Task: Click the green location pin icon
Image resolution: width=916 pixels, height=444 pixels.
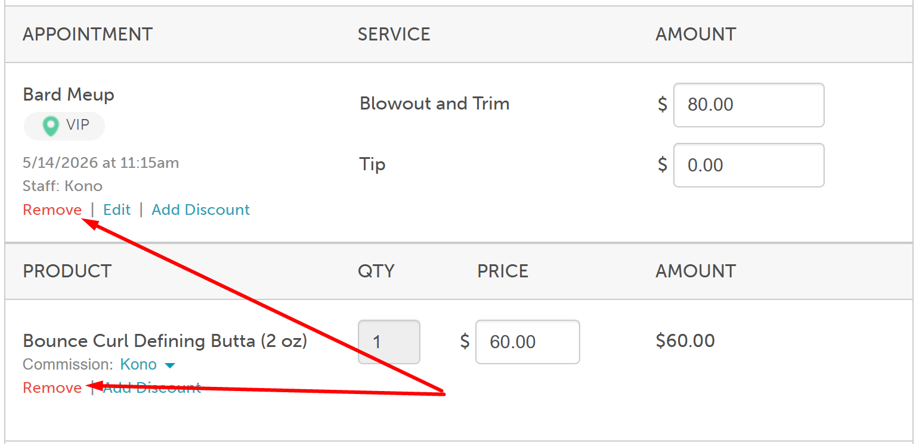Action: click(51, 126)
